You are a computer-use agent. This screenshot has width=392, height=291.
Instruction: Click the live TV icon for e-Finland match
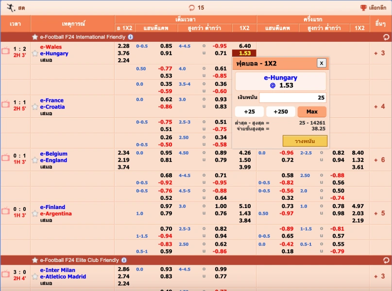6,211
